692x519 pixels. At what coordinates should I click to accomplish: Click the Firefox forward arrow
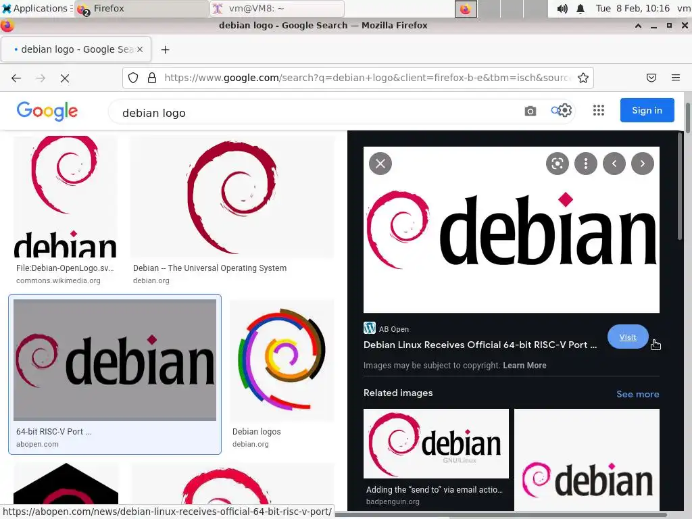pos(41,78)
